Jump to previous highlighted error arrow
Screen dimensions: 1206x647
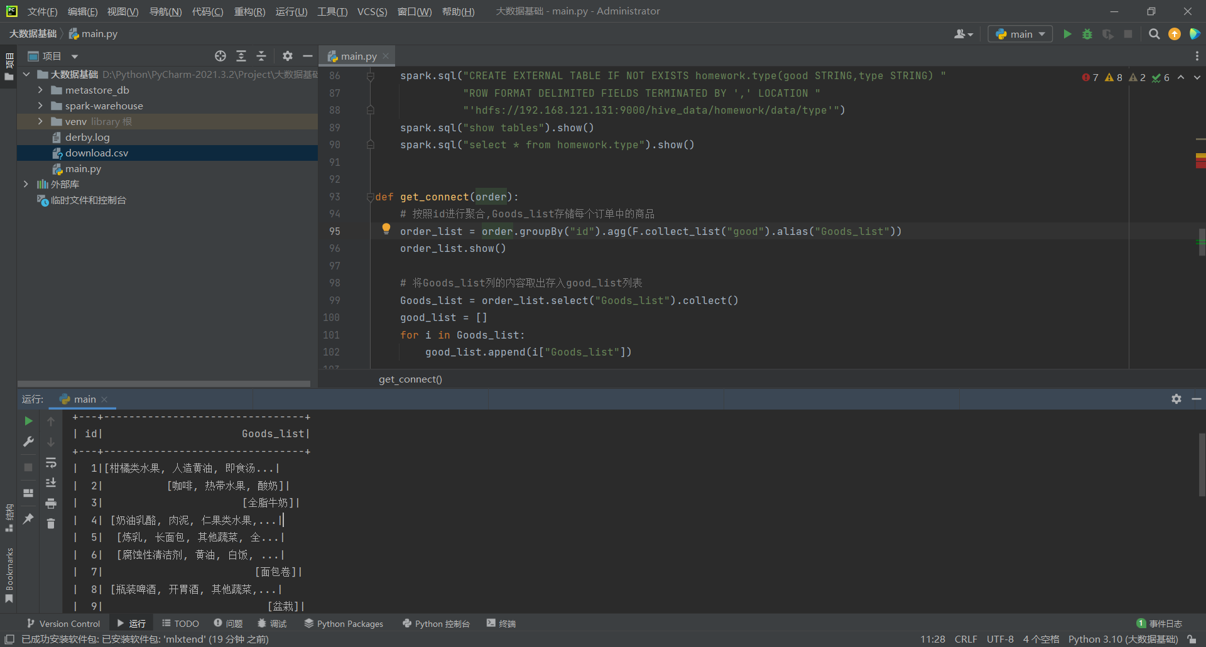1181,77
